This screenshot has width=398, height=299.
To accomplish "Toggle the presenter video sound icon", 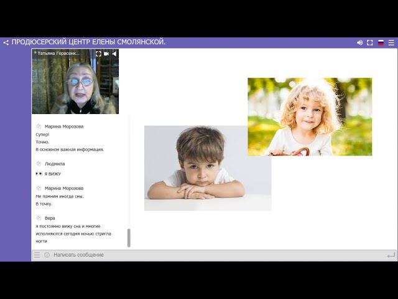I will (x=114, y=54).
